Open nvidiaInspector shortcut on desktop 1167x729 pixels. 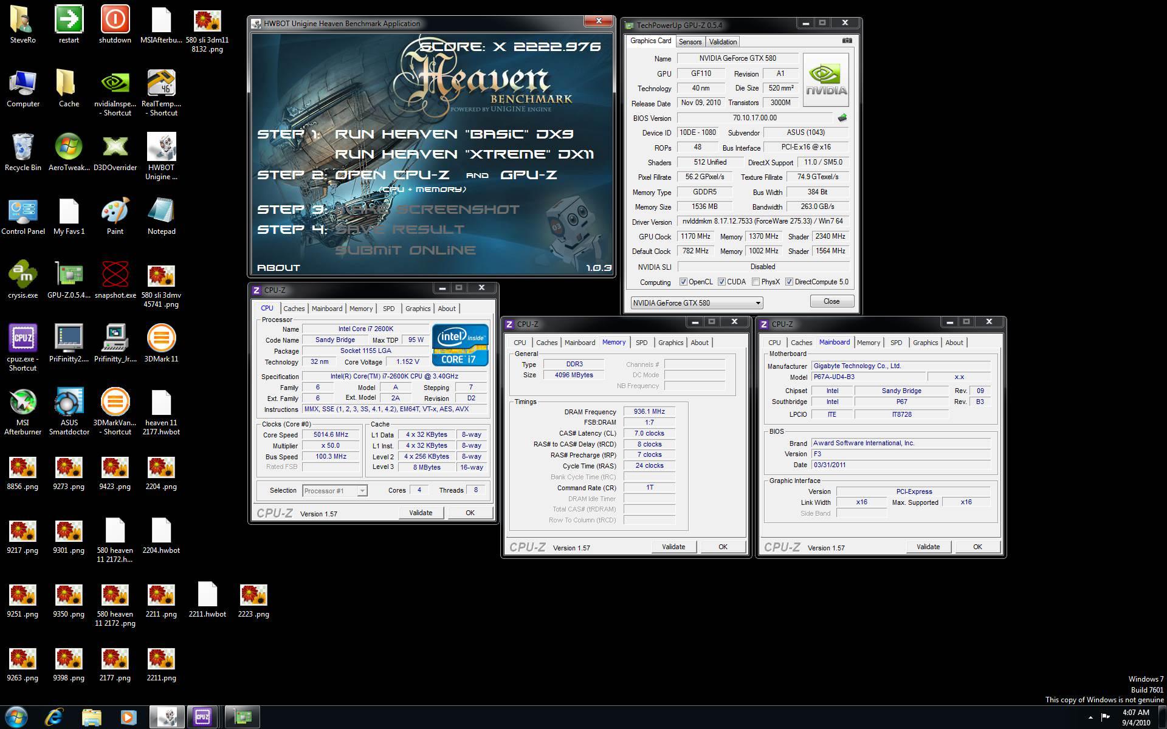tap(115, 83)
